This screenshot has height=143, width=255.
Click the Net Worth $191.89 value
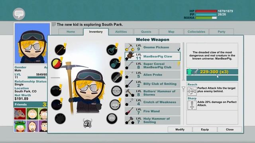click(x=21, y=99)
